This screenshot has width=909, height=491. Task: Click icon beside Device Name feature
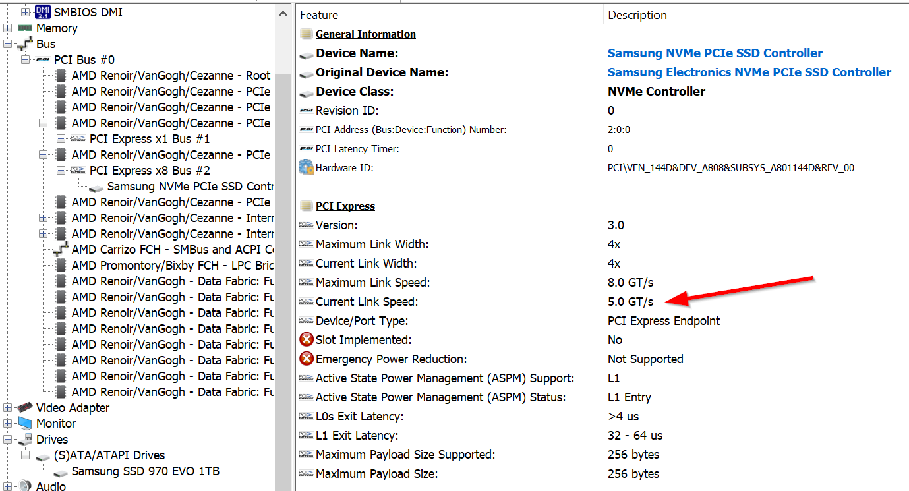coord(306,55)
